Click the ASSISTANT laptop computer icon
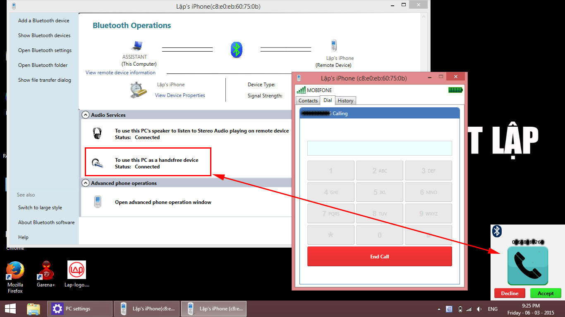The height and width of the screenshot is (317, 565). (136, 45)
